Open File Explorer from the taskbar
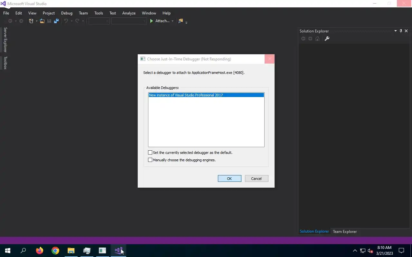Screen dimensions: 412x257 71,251
